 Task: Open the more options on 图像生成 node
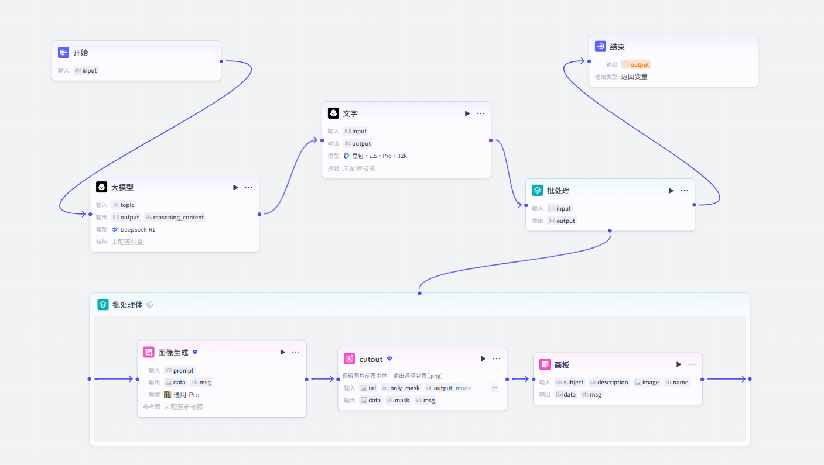click(296, 352)
